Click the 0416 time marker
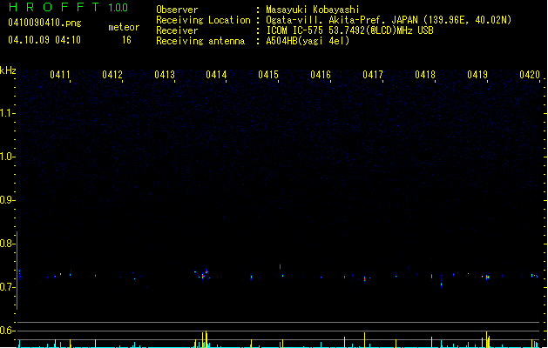Screen dimensions: 548x348 coord(321,75)
